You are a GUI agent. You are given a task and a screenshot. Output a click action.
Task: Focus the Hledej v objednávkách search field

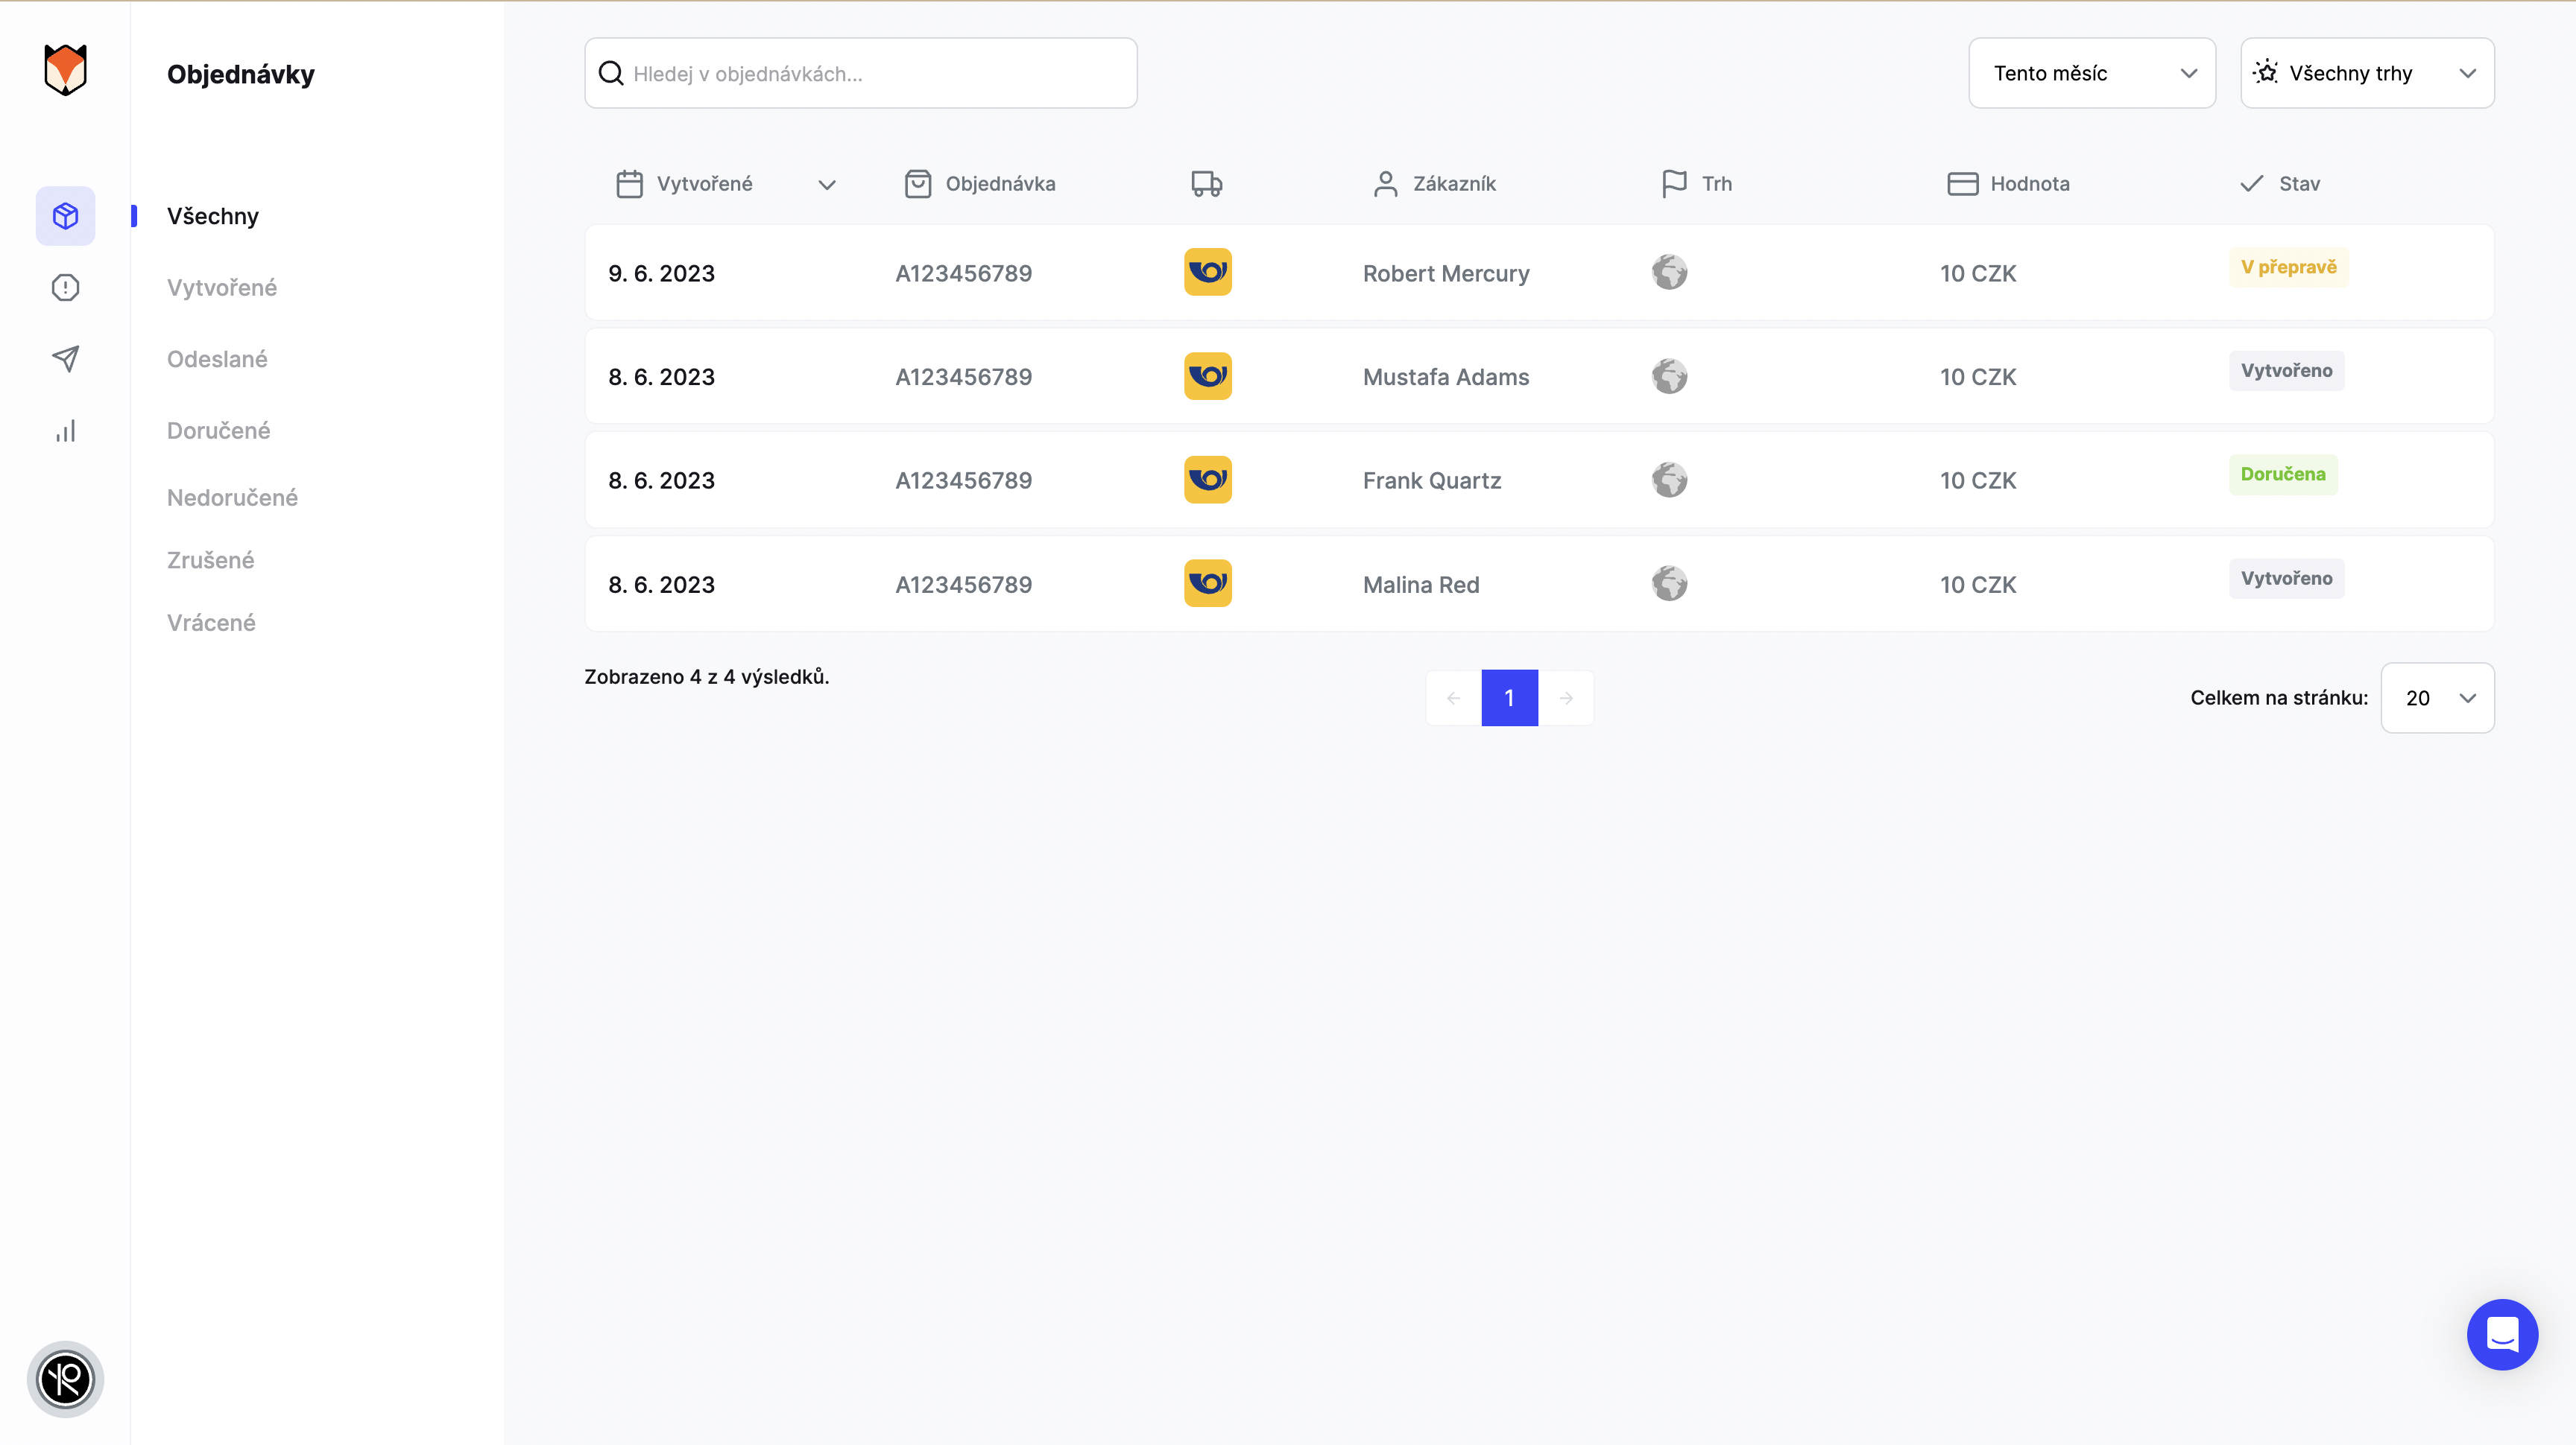pyautogui.click(x=861, y=73)
